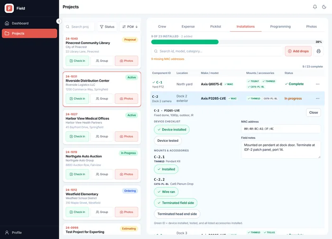Toggle dark mode moon icon

[324, 7]
